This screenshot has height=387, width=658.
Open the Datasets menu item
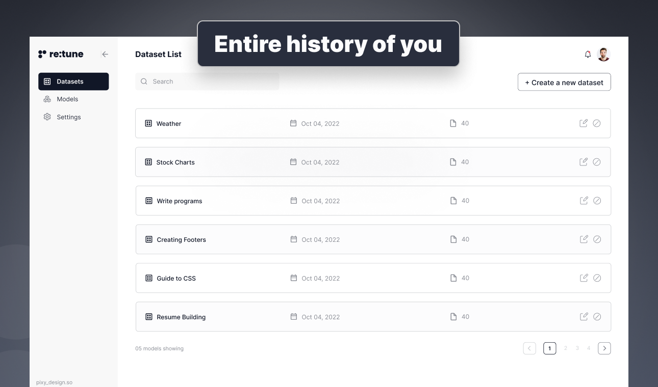[x=73, y=81]
